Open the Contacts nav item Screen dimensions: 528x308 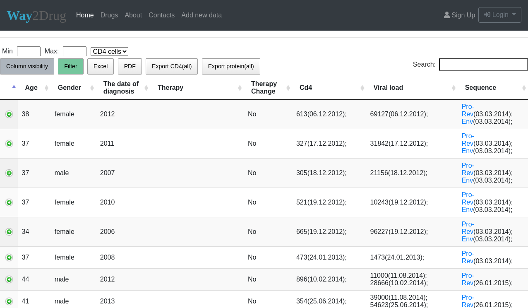coord(161,15)
